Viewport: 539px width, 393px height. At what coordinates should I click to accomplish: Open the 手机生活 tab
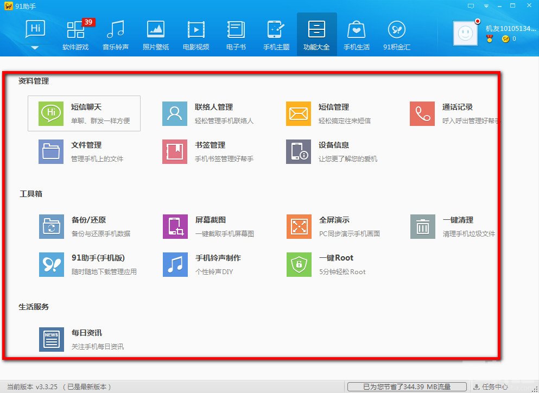[357, 34]
